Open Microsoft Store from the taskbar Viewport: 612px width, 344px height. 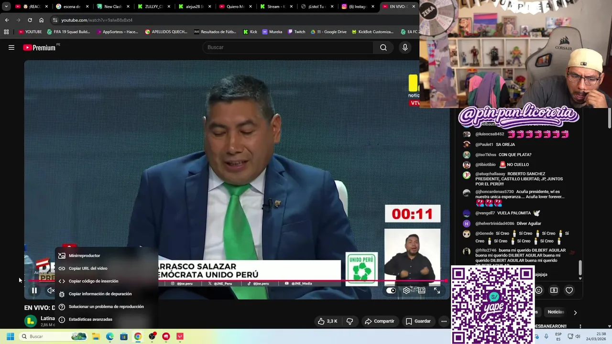pyautogui.click(x=124, y=336)
